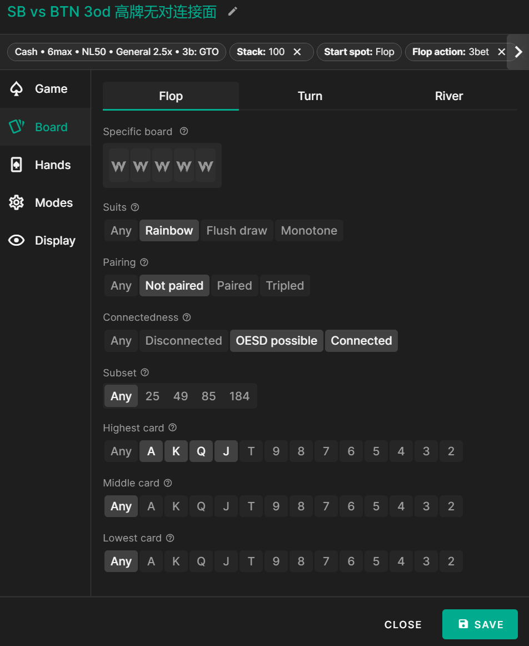The image size is (529, 646).
Task: Switch to the River tab
Action: tap(448, 96)
